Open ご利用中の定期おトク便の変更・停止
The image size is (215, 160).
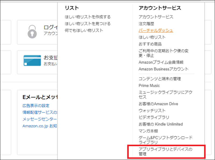163,53
